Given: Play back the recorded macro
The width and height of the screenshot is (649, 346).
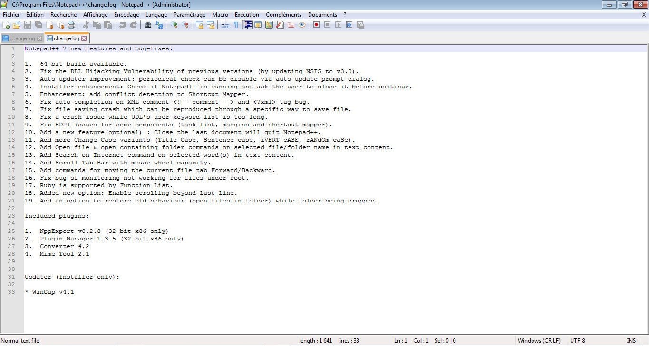Looking at the screenshot, I should click(x=338, y=25).
